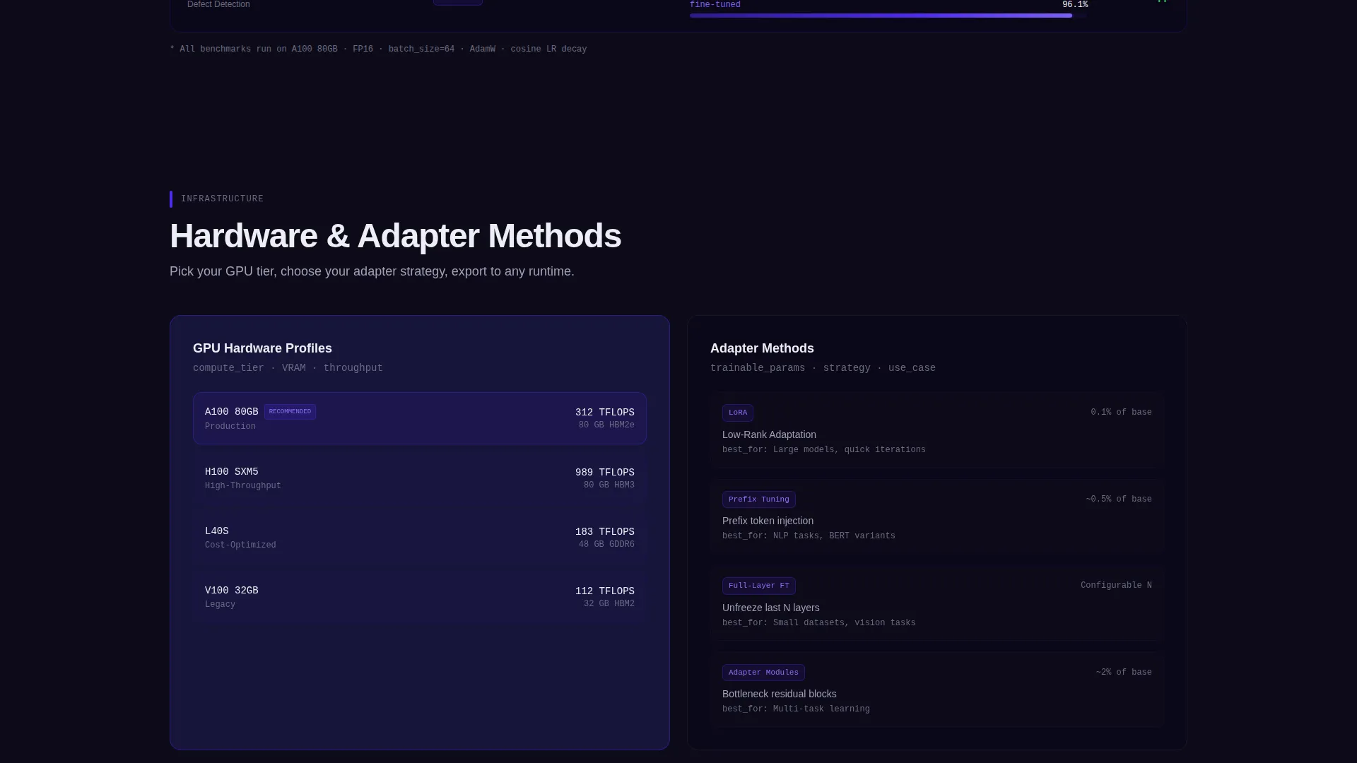Click the Adapter Modules tag badge
Viewport: 1357px width, 763px height.
pos(763,673)
